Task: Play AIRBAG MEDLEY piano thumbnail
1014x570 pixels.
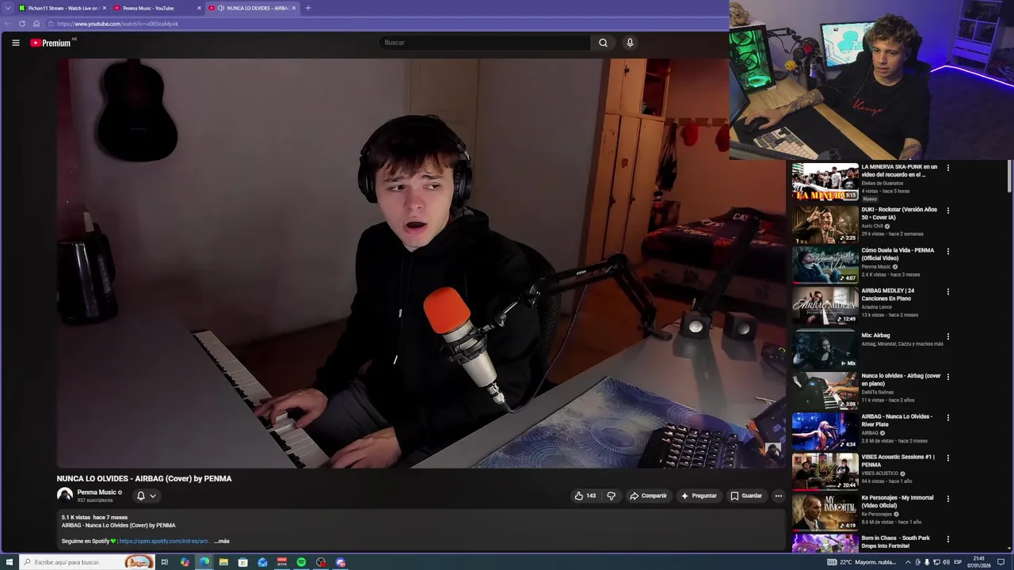Action: click(825, 305)
